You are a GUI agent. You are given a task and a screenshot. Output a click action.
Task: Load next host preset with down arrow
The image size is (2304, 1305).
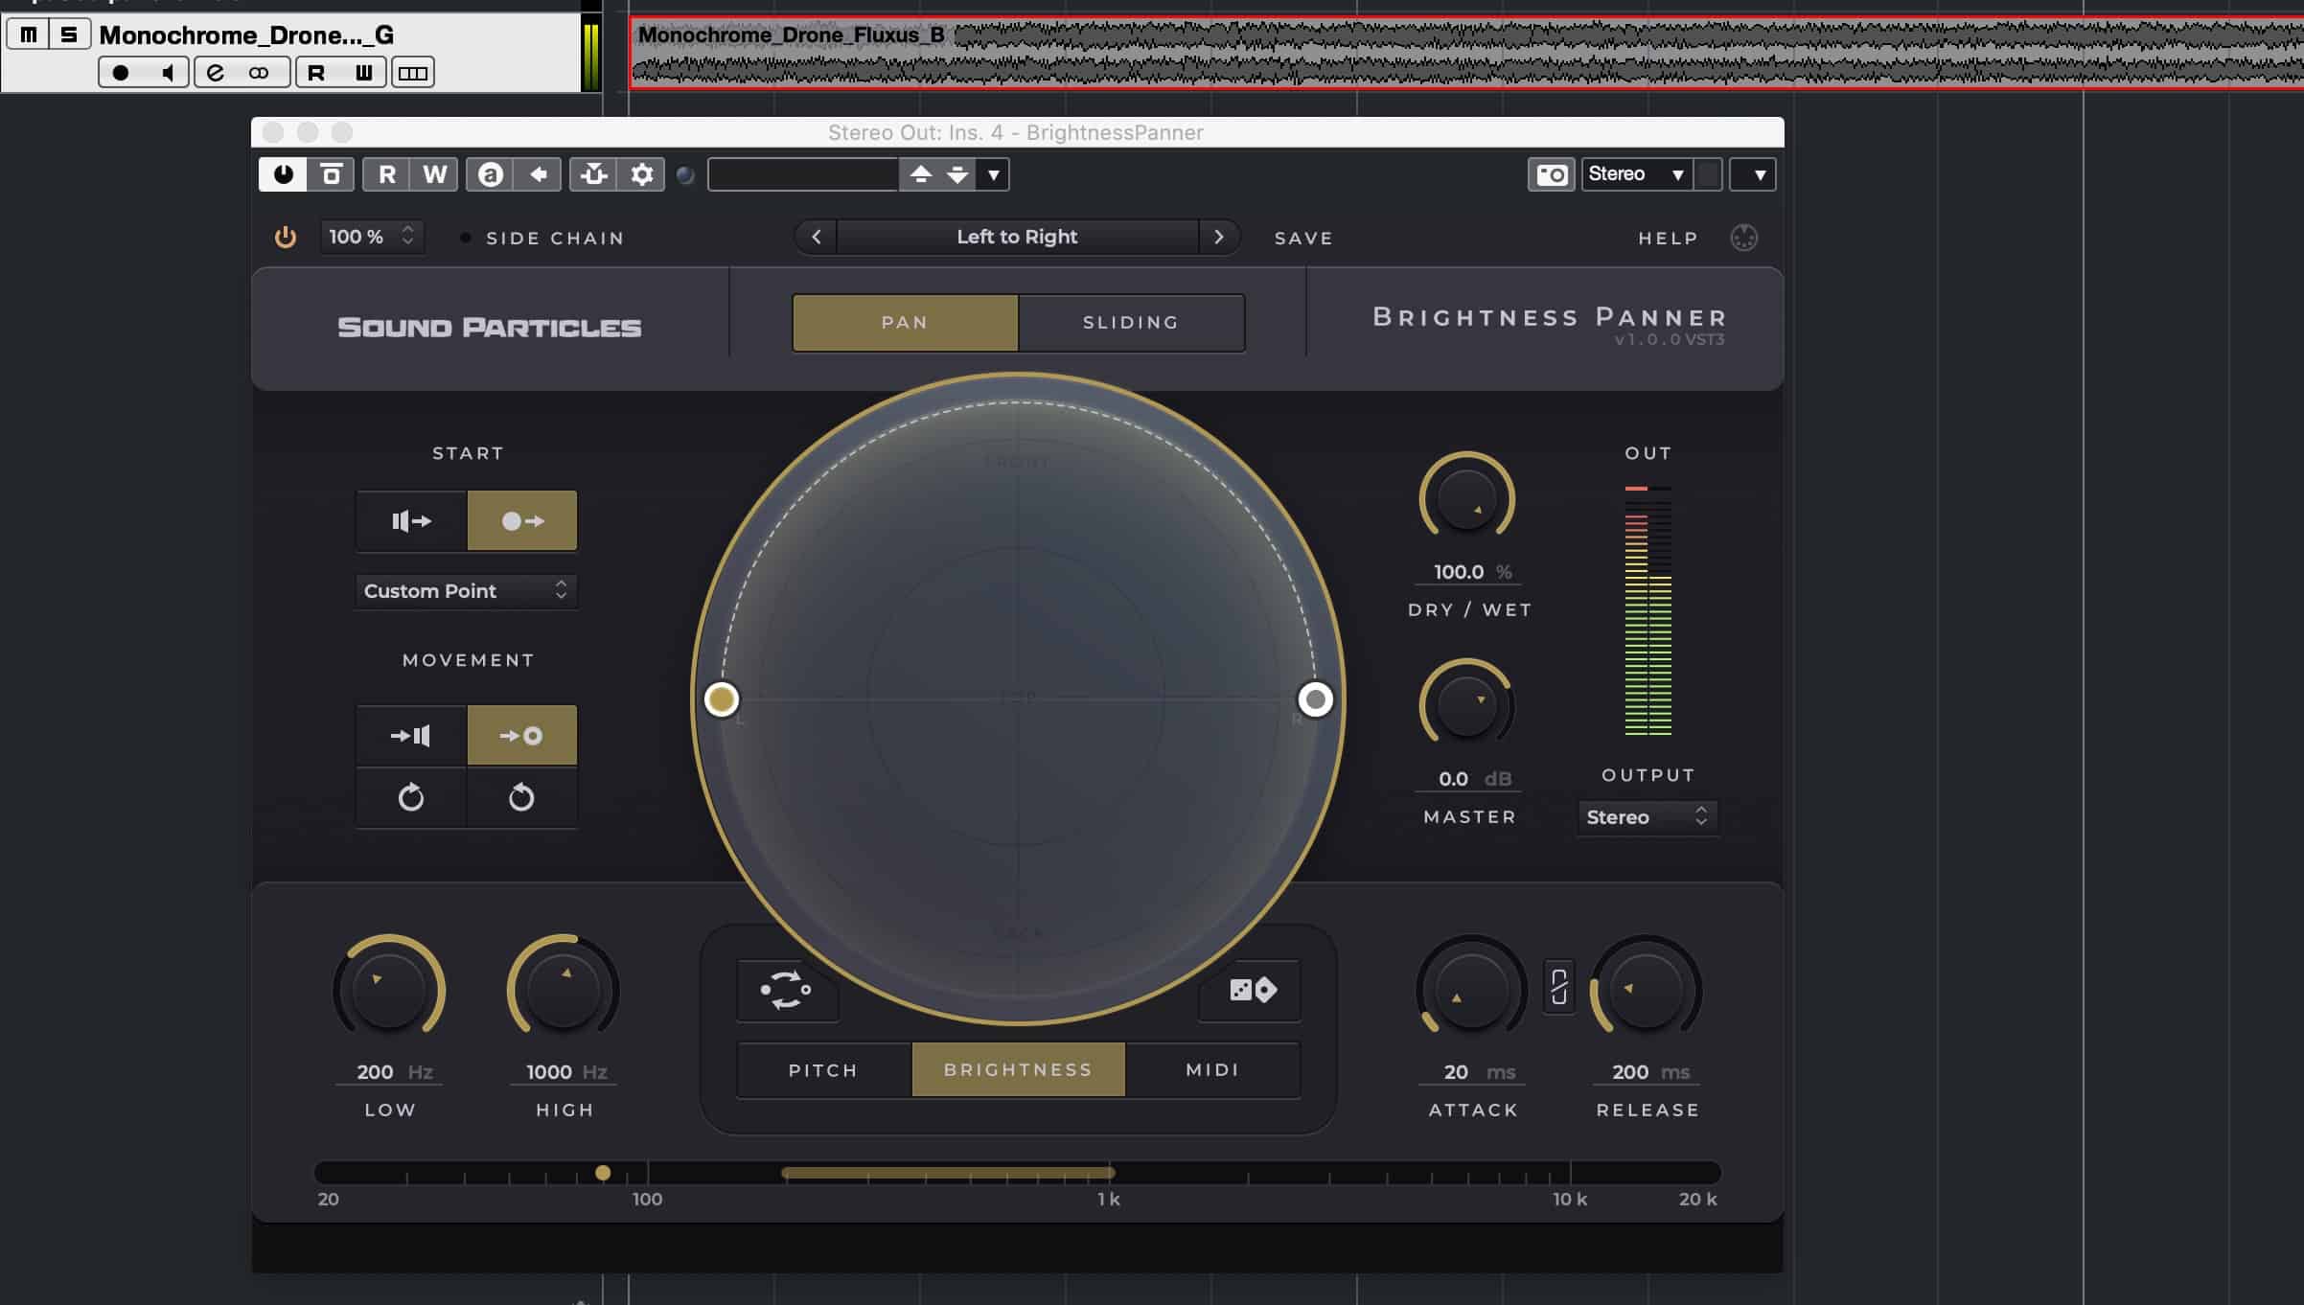tap(957, 174)
